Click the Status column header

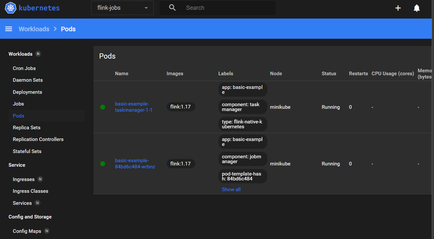tap(329, 74)
